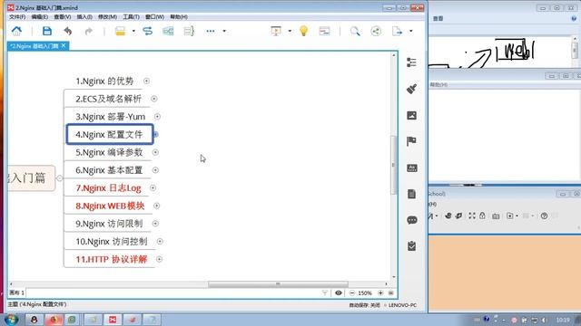Expand the dropdown next to the ellipsis

click(x=224, y=31)
